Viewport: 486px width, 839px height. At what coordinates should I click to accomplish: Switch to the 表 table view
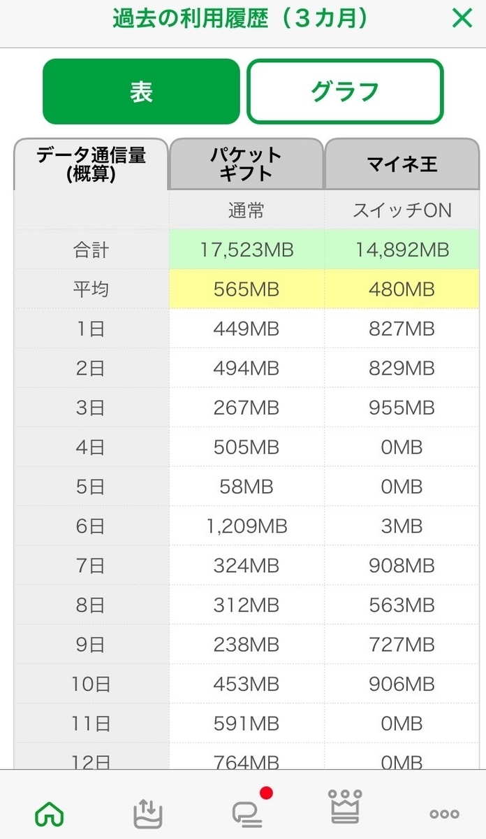141,92
